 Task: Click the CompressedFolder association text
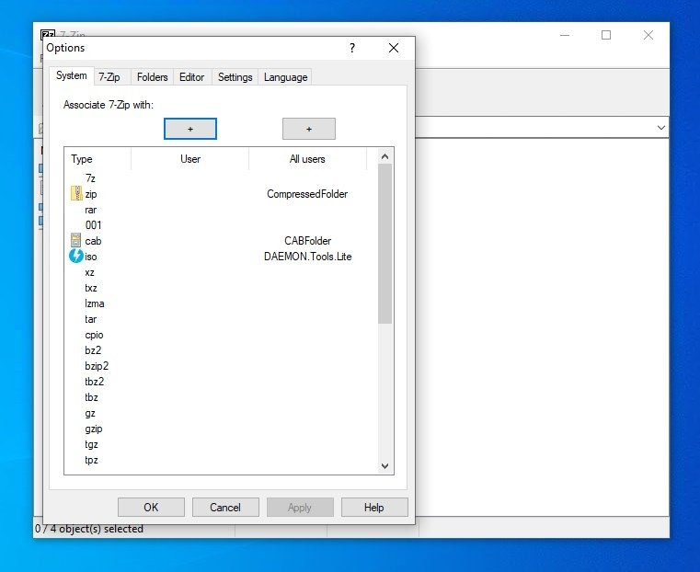click(307, 194)
